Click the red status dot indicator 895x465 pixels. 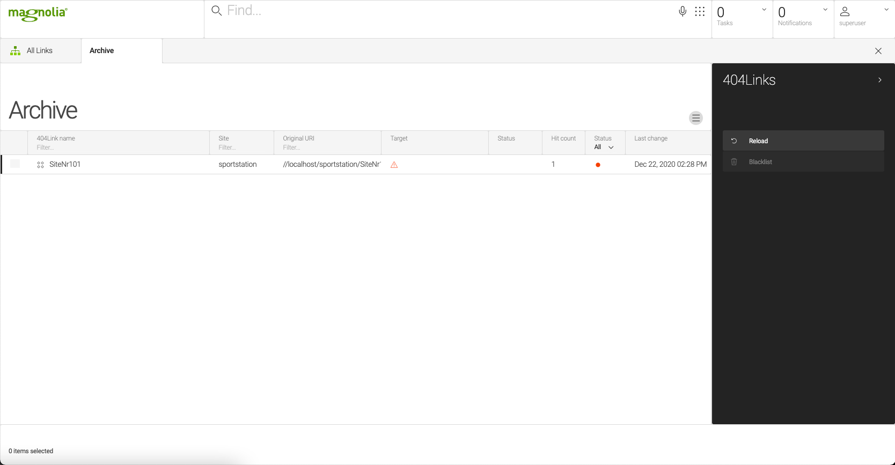click(598, 165)
